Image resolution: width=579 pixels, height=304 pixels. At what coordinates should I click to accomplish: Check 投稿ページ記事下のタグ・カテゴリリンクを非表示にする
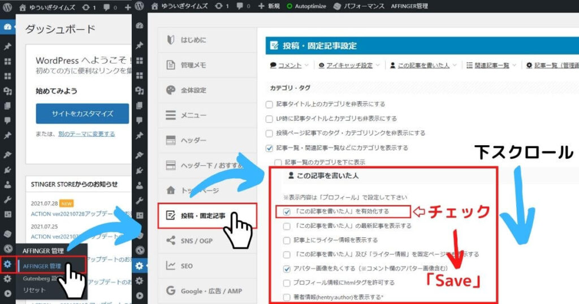269,133
